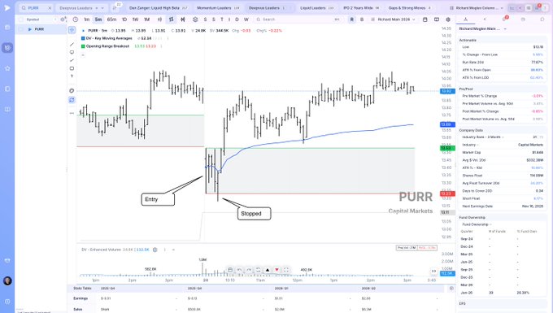Click the PURR row play arrow

click(x=30, y=29)
